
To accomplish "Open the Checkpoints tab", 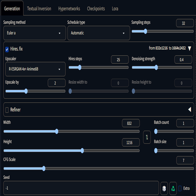I will click(96, 9).
